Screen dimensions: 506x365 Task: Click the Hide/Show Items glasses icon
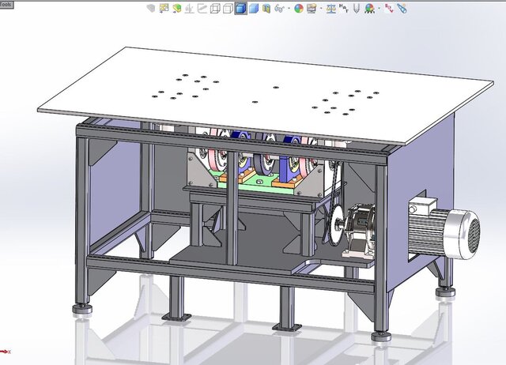[279, 9]
